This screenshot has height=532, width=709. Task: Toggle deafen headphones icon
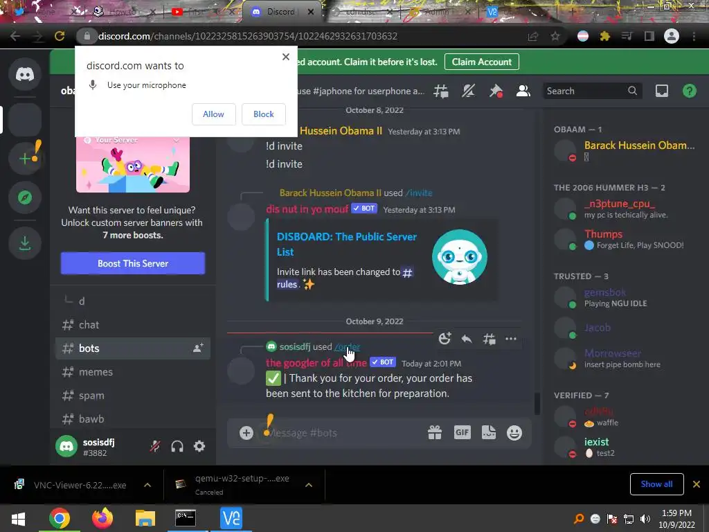pyautogui.click(x=177, y=447)
